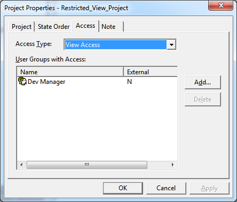The image size is (237, 202).
Task: Open the Note tab
Action: click(111, 27)
